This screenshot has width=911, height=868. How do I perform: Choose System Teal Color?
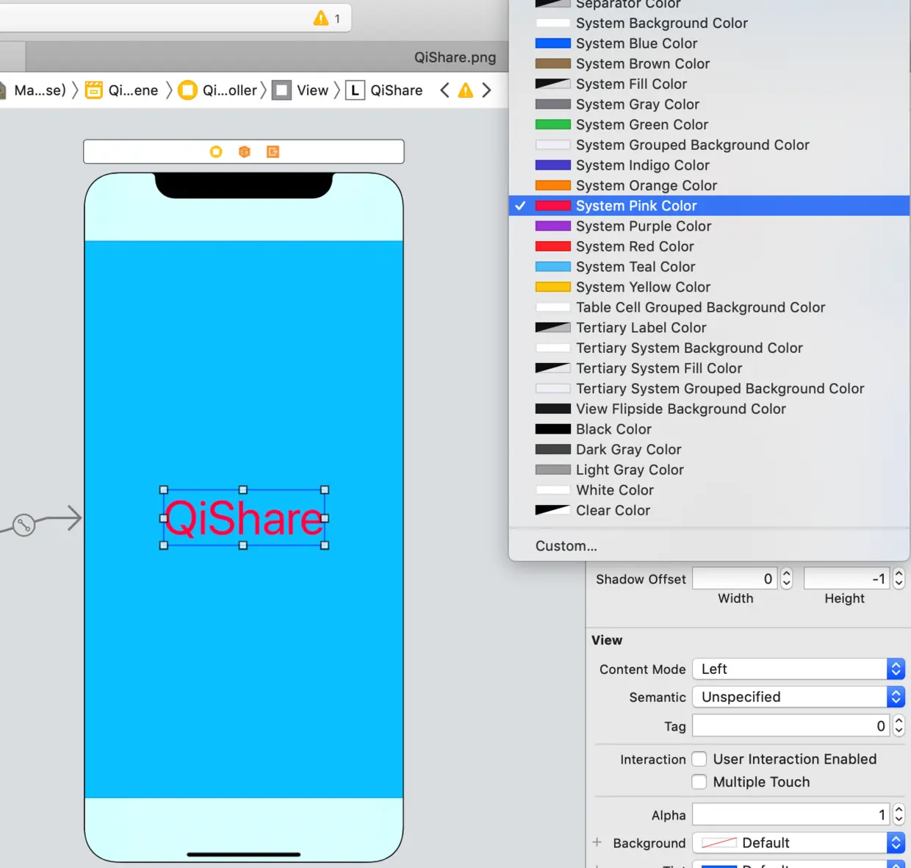click(x=710, y=267)
